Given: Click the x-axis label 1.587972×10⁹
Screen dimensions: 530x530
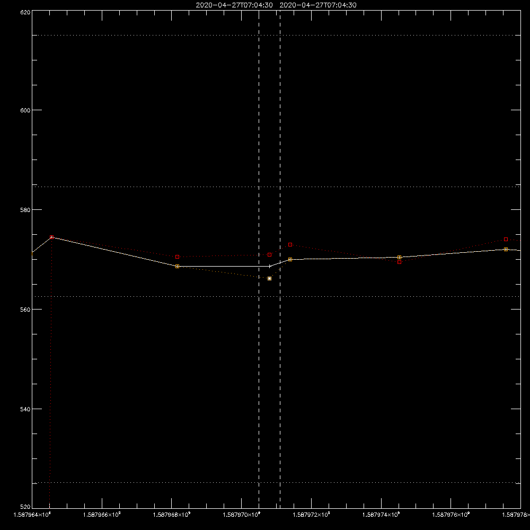Looking at the screenshot, I should click(311, 515).
